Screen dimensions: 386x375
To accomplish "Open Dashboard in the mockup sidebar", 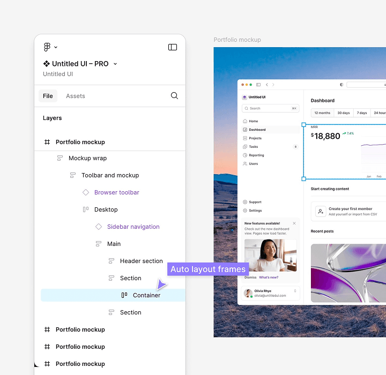I will click(271, 130).
